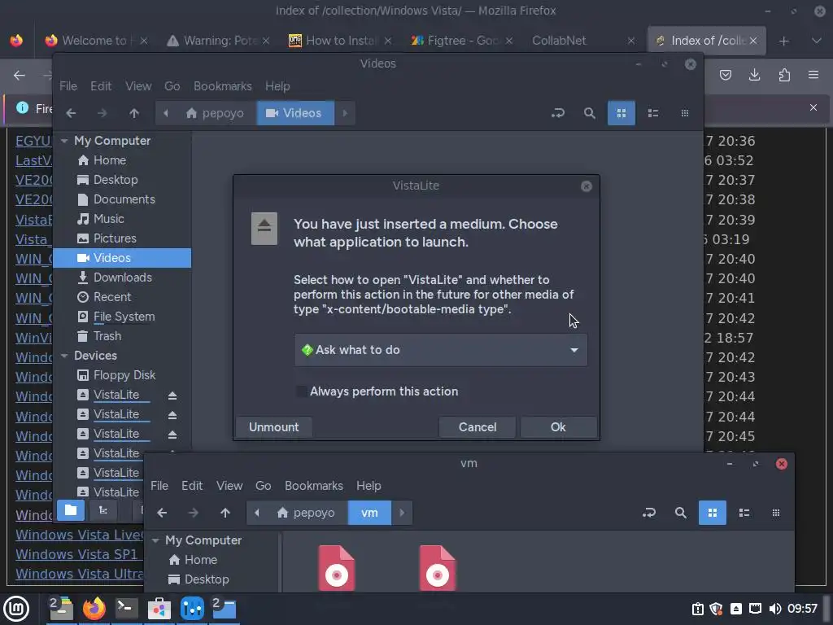Eject the third VistaLite device
Screen dimensions: 833x625
tap(172, 435)
